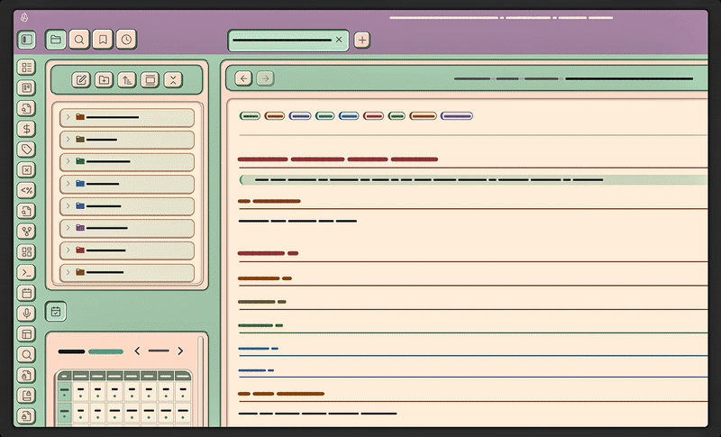721x437 pixels.
Task: Open the bookmarks tab
Action: [x=103, y=40]
